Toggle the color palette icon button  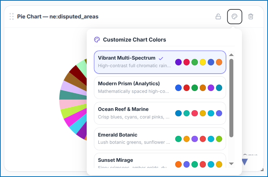tap(234, 17)
